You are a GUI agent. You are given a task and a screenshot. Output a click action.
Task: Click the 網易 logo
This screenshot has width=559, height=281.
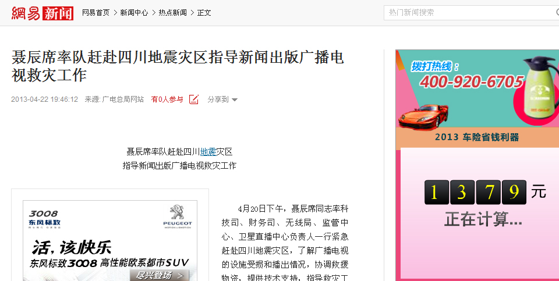26,13
